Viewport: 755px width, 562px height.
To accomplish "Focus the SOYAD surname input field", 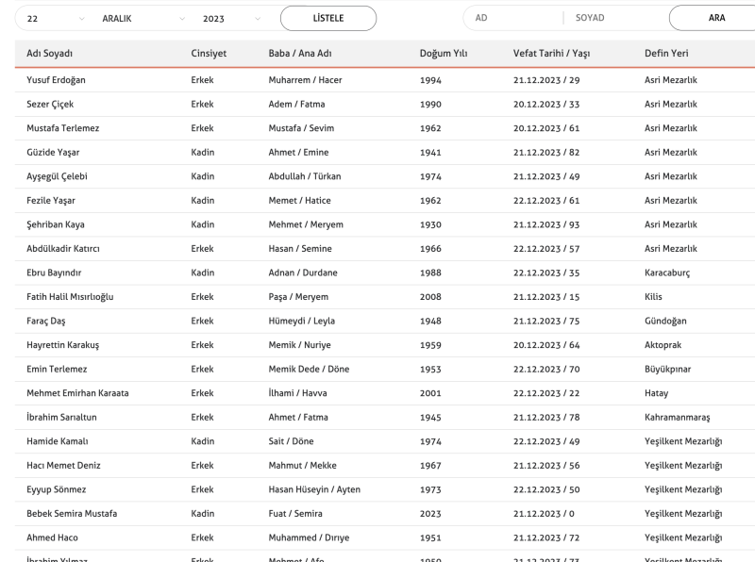I will 617,18.
